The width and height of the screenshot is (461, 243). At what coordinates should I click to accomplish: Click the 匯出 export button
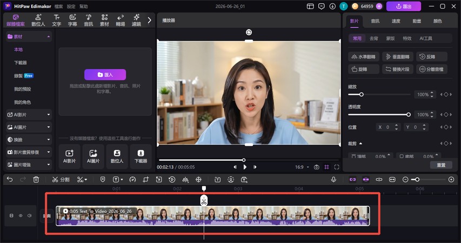[403, 6]
